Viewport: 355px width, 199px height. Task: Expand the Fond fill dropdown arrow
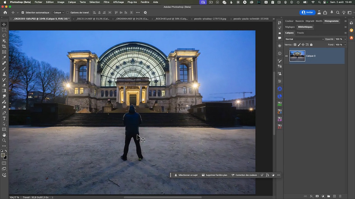(x=345, y=45)
